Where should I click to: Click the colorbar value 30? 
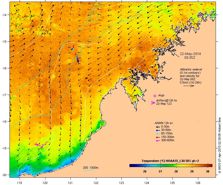pyautogui.click(x=207, y=171)
